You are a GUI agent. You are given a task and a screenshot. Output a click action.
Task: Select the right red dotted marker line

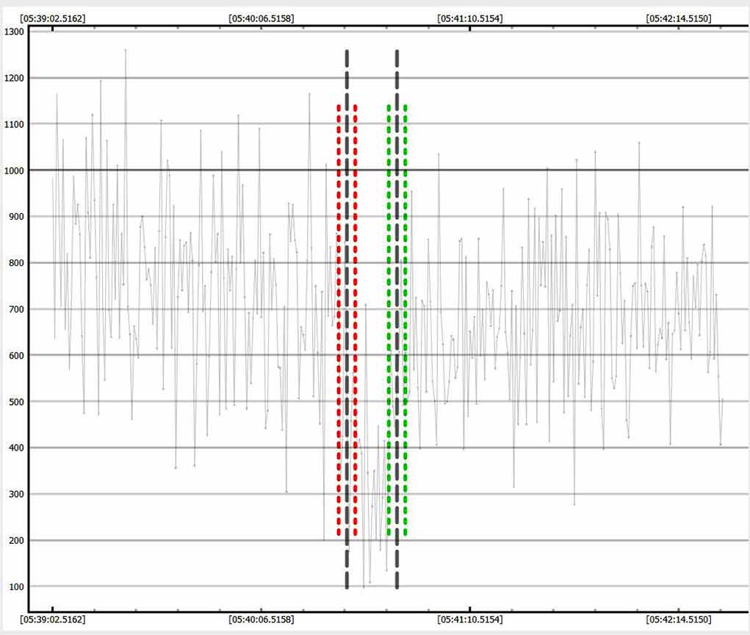[356, 320]
